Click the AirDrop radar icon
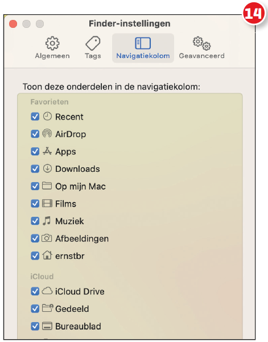This screenshot has width=268, height=342. [47, 134]
